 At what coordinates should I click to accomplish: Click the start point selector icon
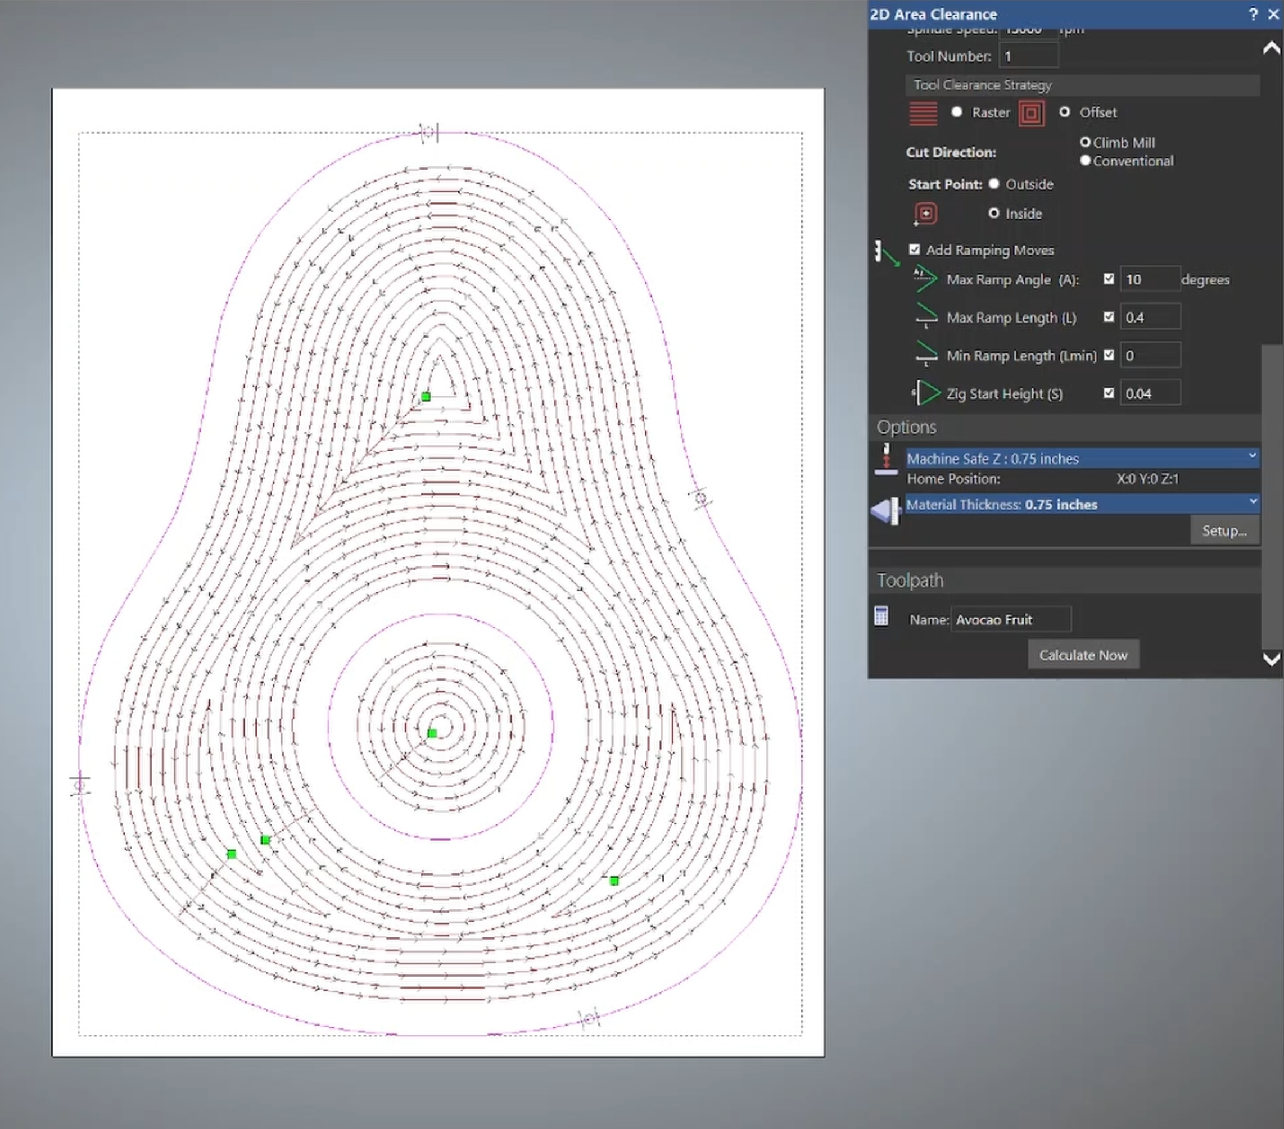point(925,214)
